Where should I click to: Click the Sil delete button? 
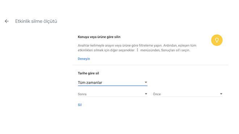point(80,105)
